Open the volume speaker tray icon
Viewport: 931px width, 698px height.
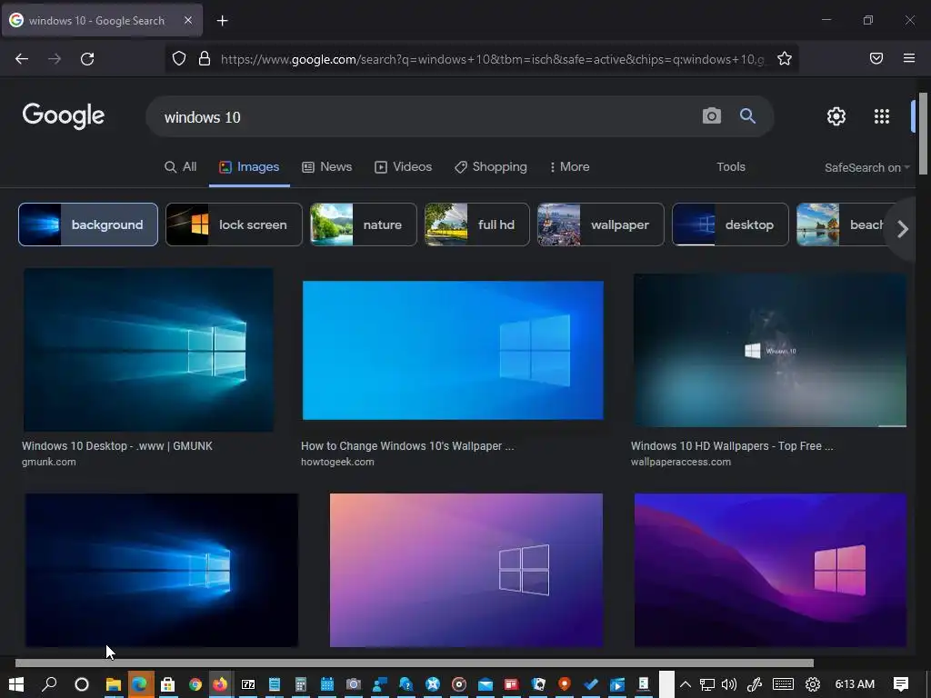729,684
